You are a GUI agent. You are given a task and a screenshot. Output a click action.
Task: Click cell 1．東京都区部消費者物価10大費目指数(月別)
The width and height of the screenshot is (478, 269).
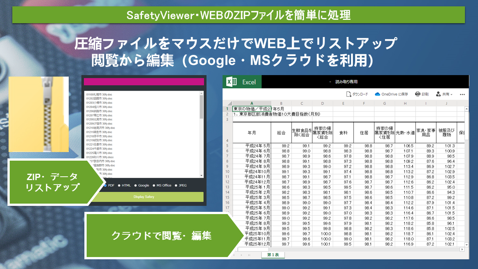pos(277,114)
